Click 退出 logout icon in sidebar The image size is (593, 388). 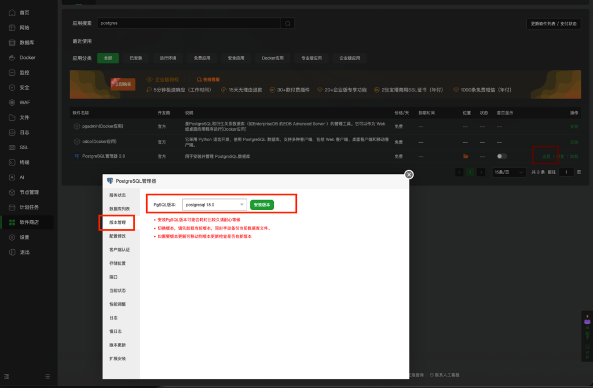point(12,252)
